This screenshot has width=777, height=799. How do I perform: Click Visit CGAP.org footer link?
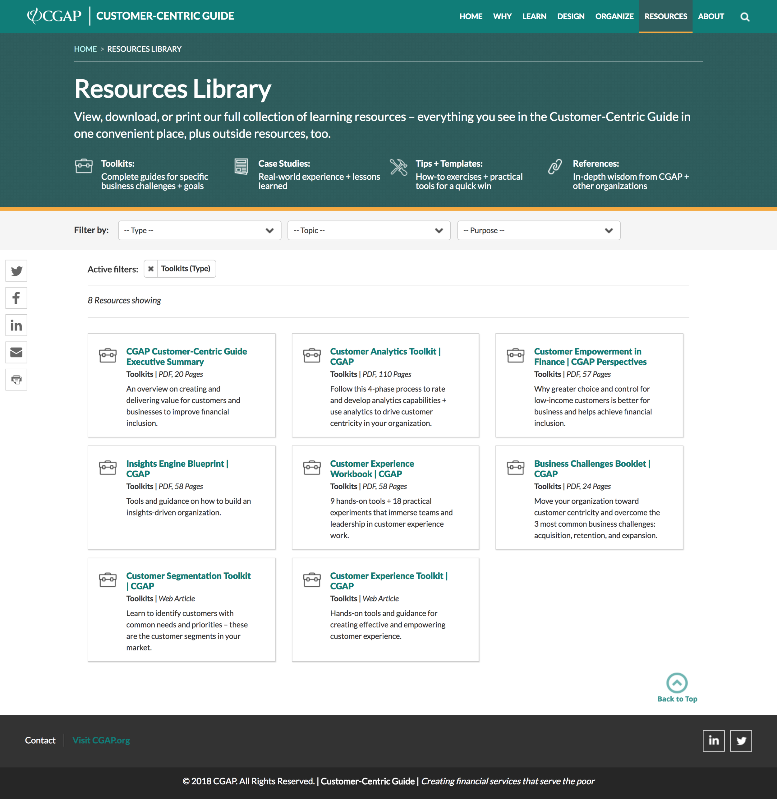101,740
